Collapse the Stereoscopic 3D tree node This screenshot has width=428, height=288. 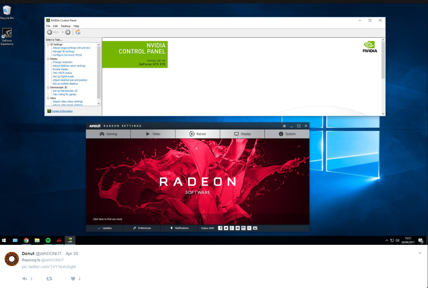(x=48, y=88)
